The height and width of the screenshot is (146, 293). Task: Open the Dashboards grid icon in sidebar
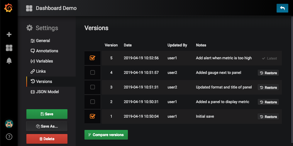click(9, 48)
